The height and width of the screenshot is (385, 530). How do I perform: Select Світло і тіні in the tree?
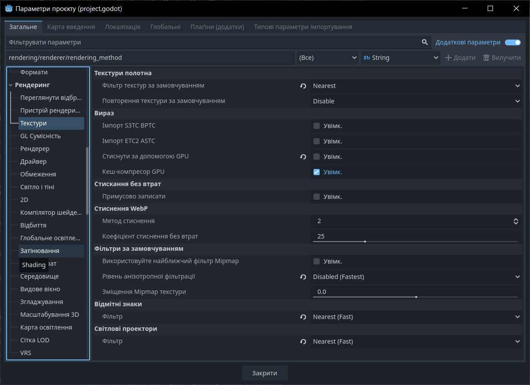[x=37, y=187]
